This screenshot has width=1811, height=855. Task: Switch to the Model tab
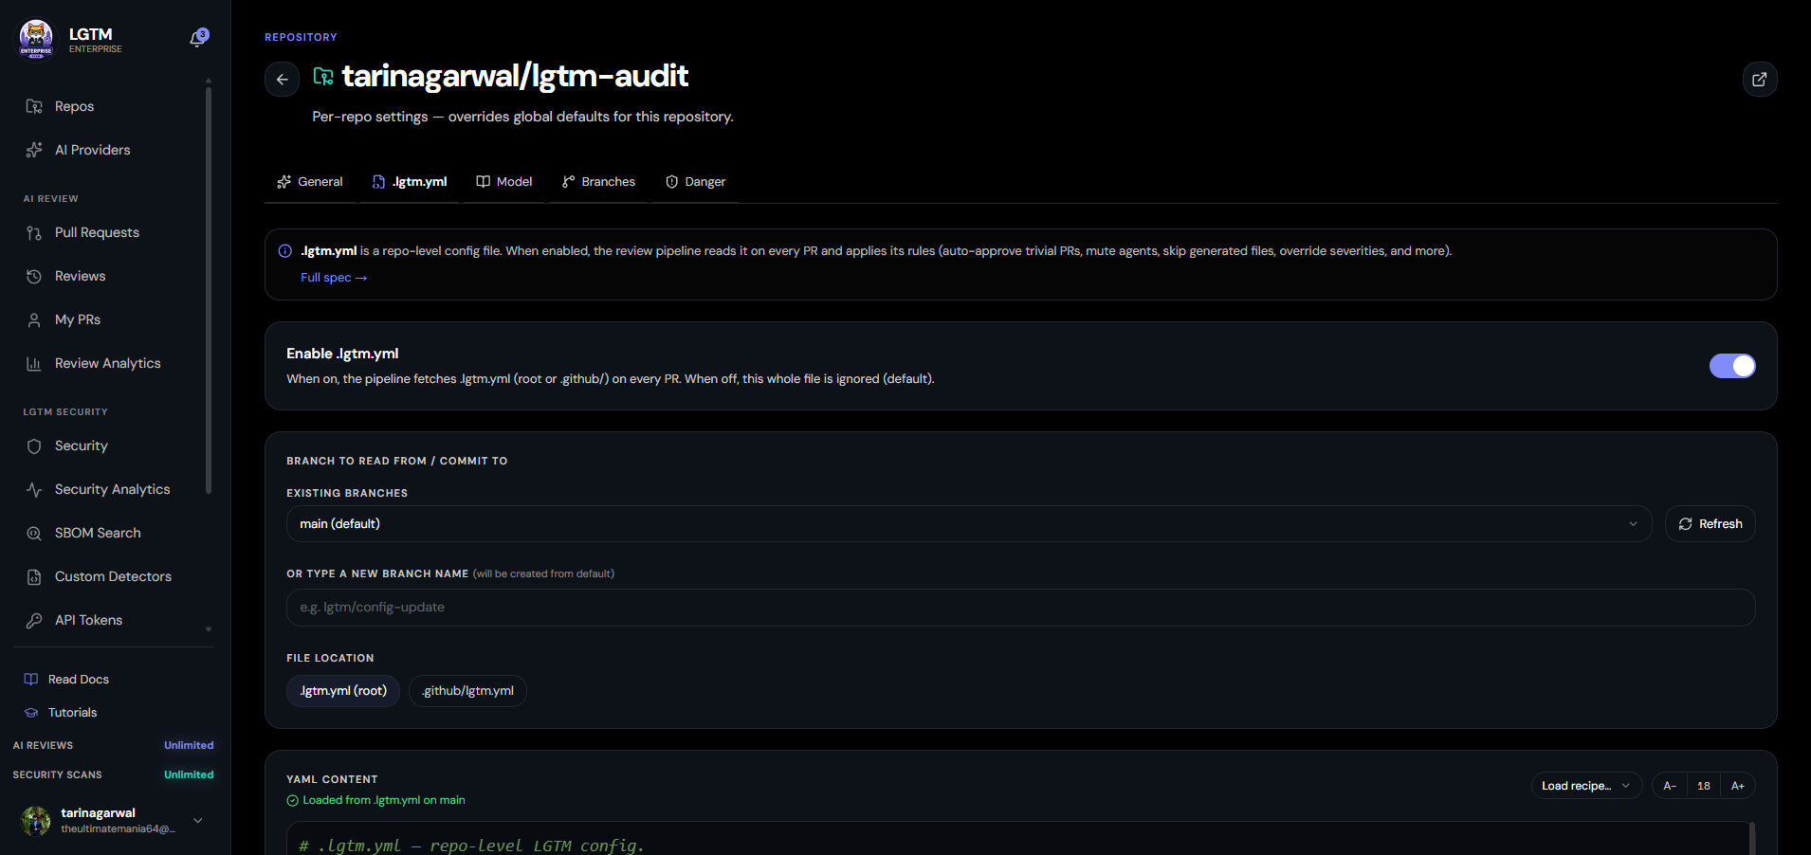pyautogui.click(x=504, y=182)
